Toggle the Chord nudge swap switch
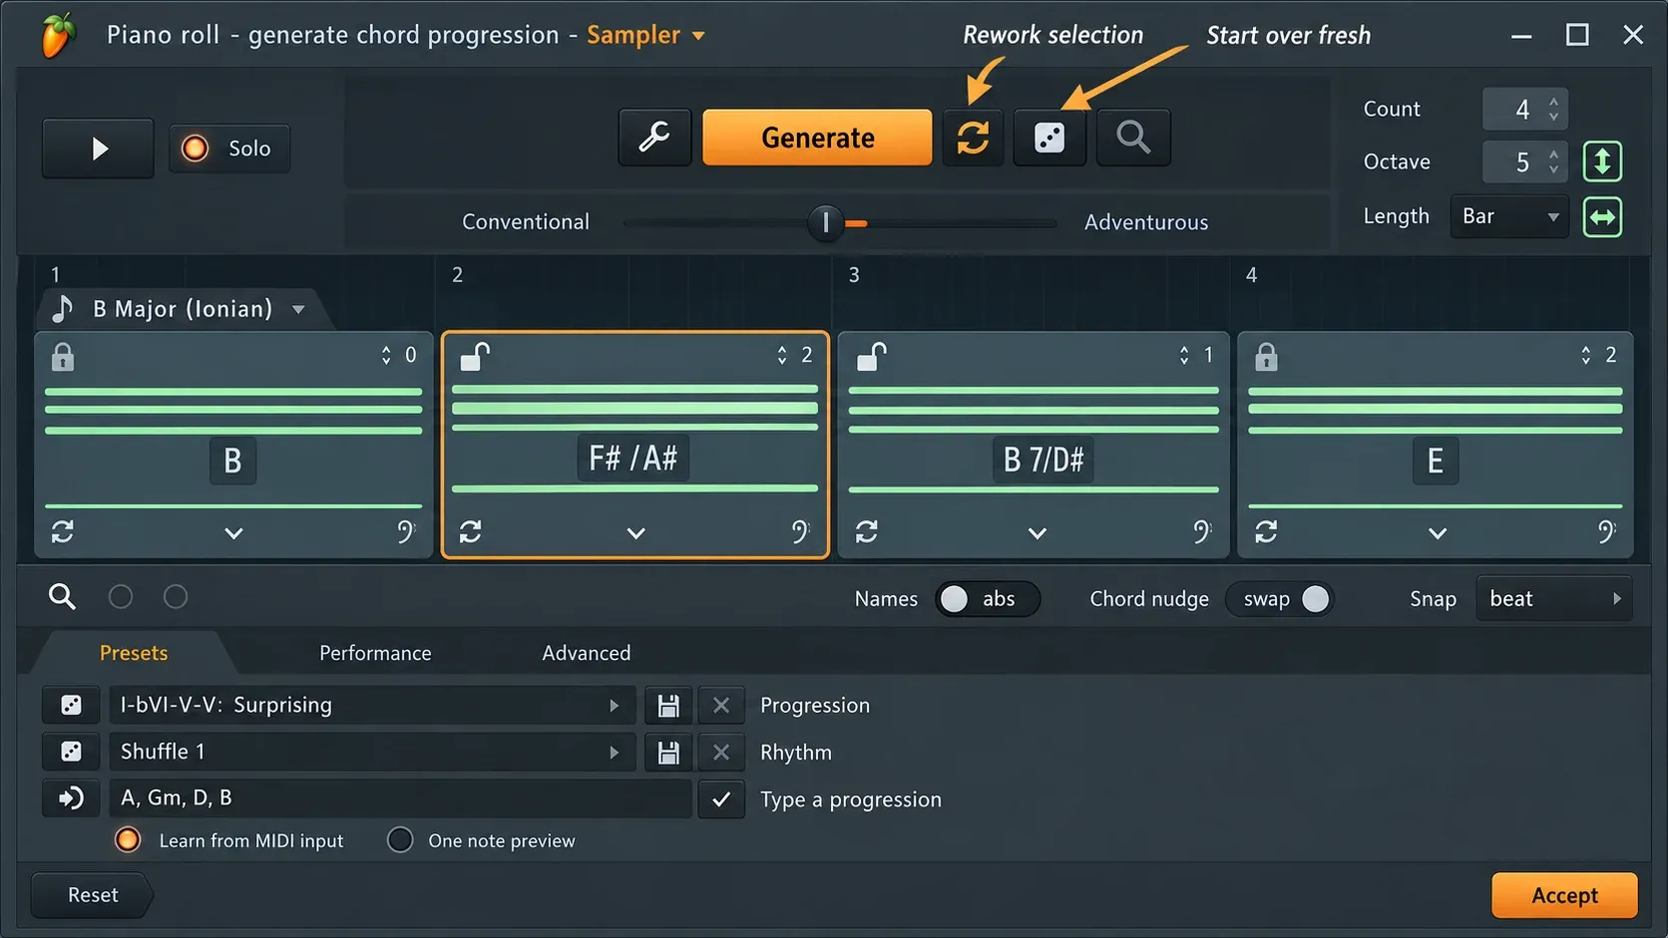The width and height of the screenshot is (1668, 938). [1280, 599]
